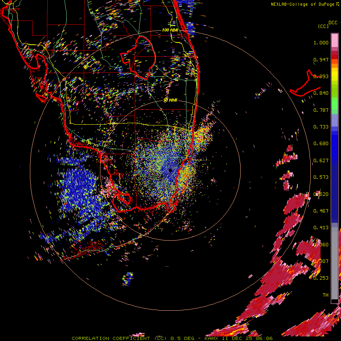341x341 pixels.
Task: Click the 50 NMI range ring label
Action: click(x=170, y=100)
